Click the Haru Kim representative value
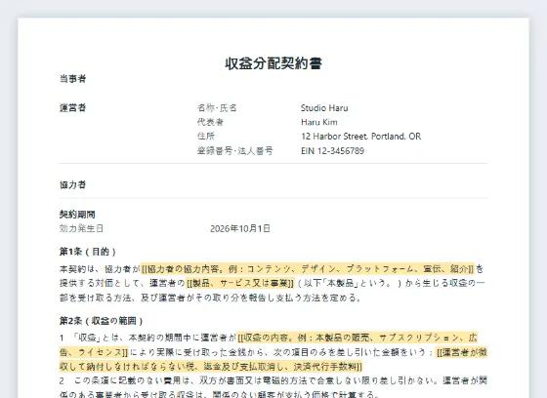Screen dimensions: 547x398 click(319, 122)
